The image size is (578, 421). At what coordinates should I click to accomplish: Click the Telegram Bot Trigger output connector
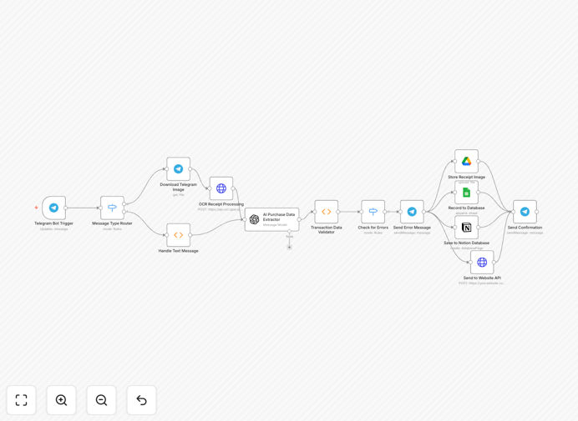coord(66,208)
